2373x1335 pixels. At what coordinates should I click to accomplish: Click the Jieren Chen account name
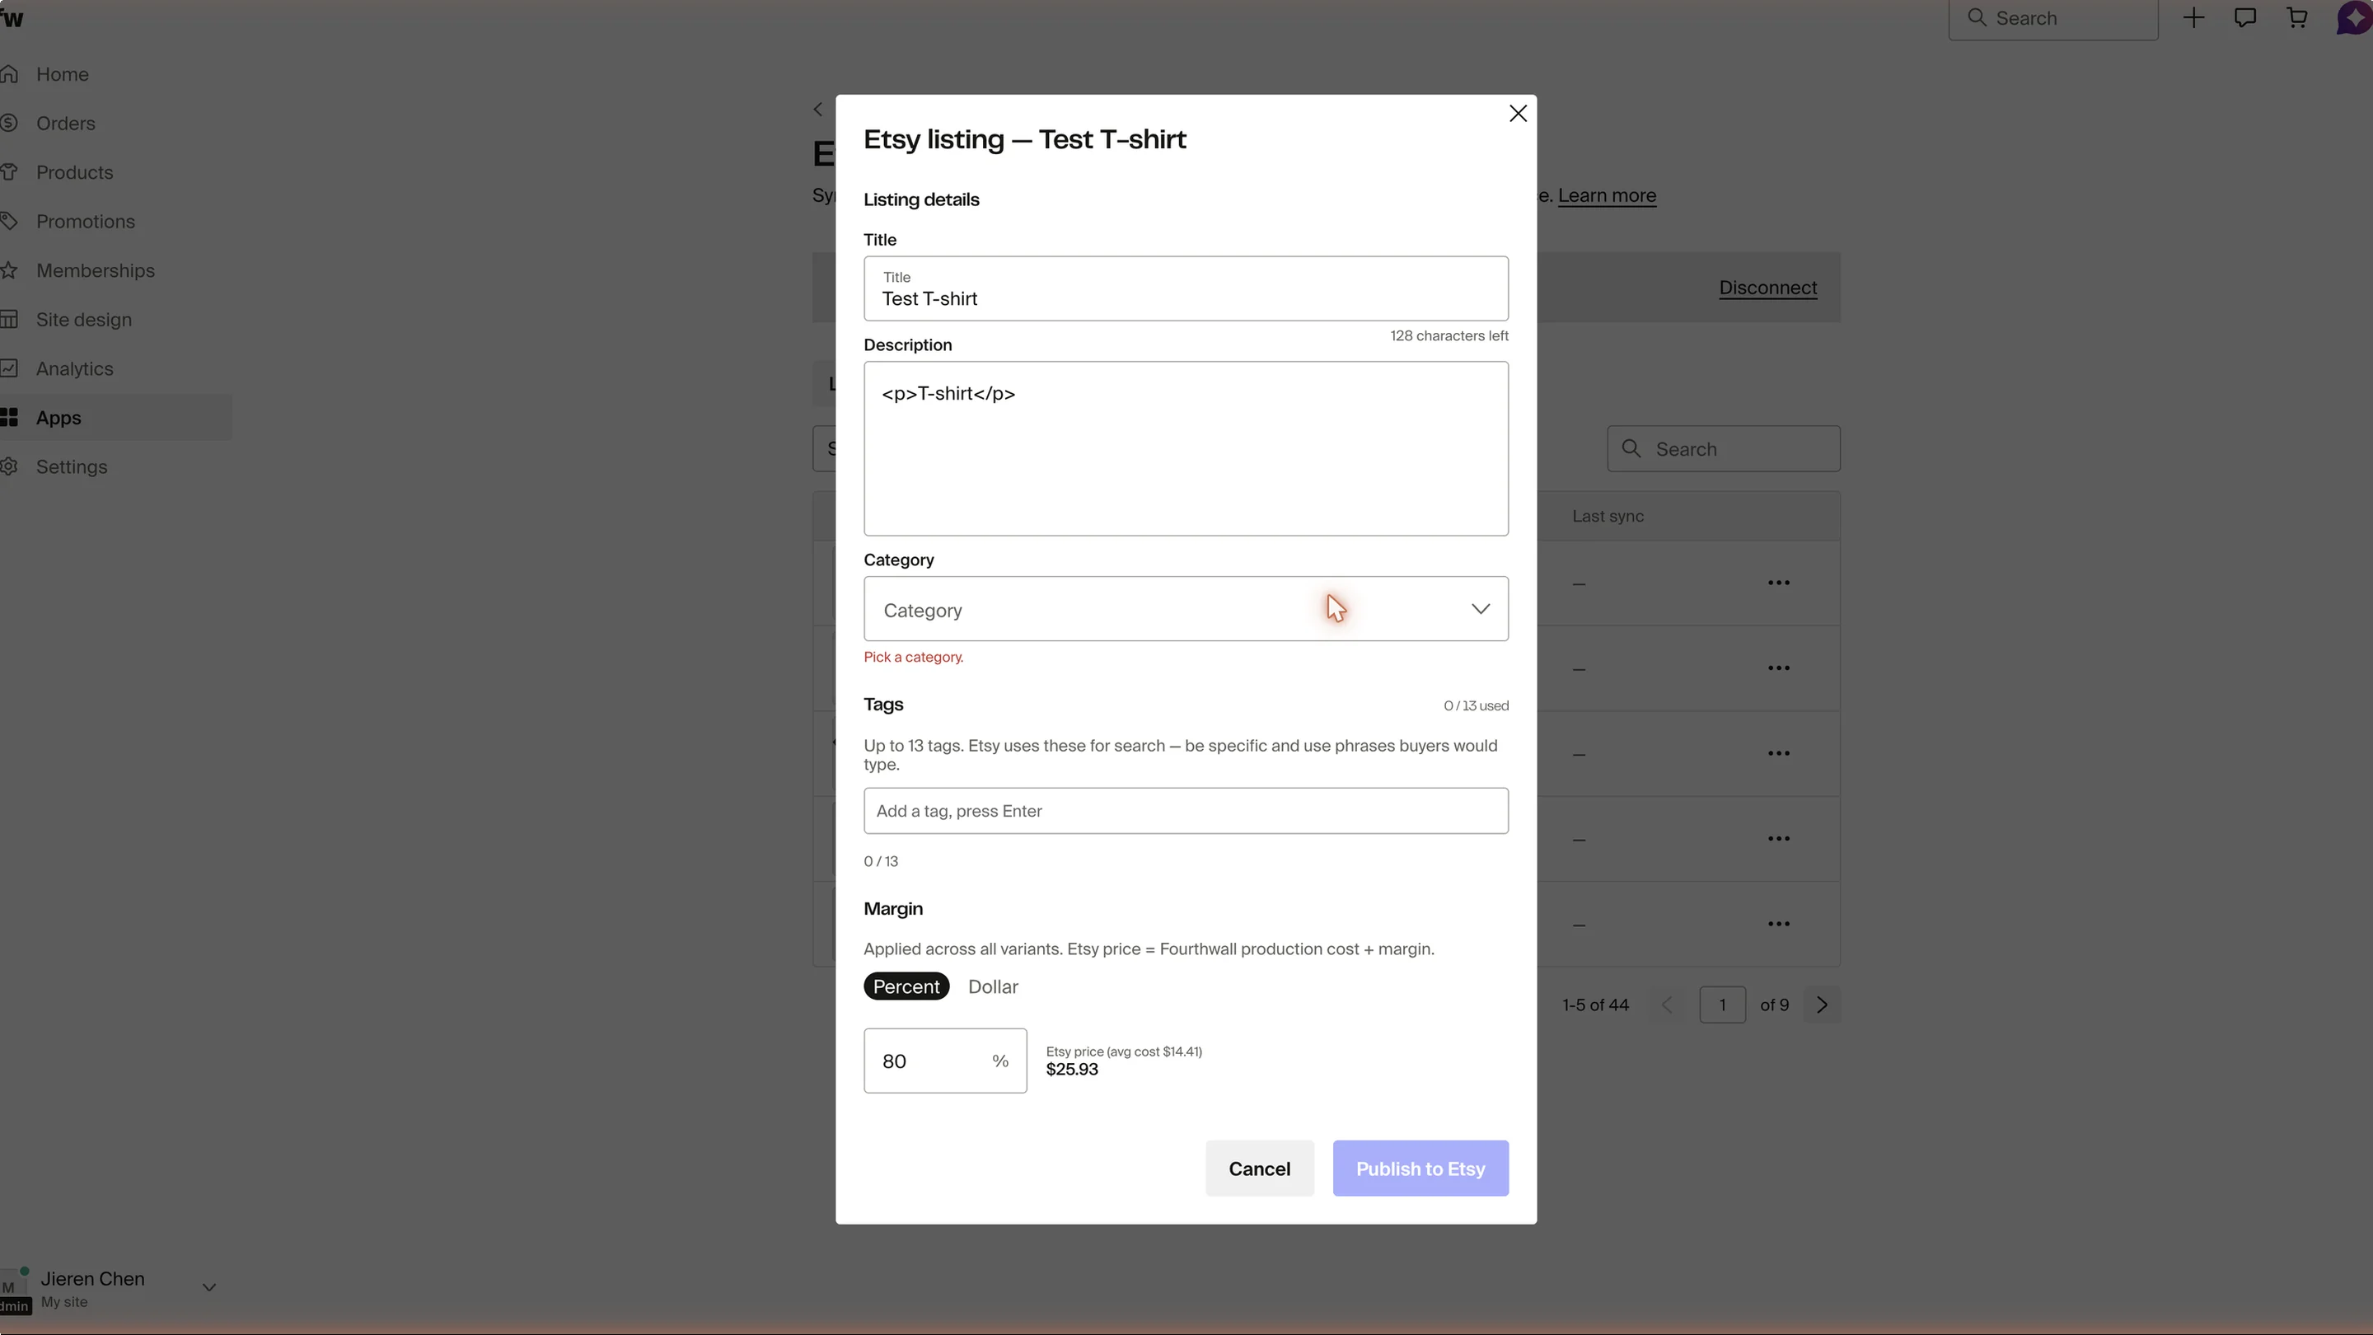pyautogui.click(x=92, y=1279)
